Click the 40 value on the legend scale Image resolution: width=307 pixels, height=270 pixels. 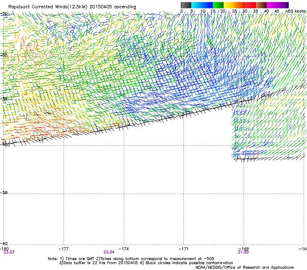pos(266,11)
